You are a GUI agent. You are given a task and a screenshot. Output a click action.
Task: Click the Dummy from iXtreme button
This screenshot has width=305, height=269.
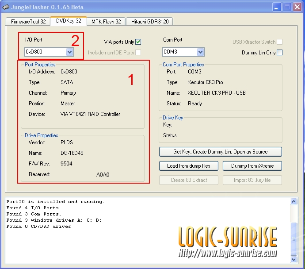252,166
